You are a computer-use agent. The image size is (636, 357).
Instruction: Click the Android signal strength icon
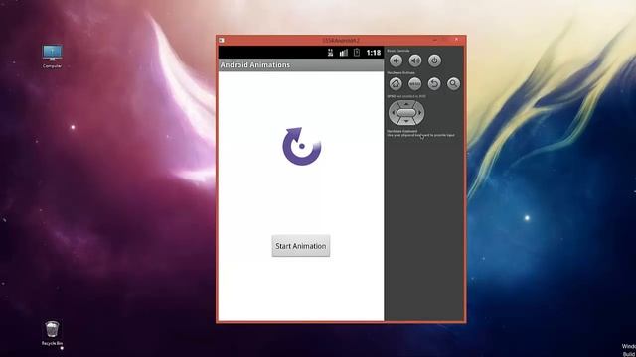click(x=344, y=53)
